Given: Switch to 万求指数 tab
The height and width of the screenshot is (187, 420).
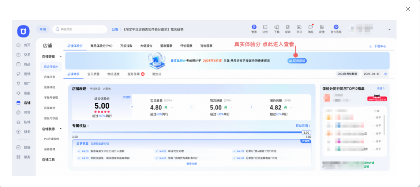Looking at the screenshot, I should (126, 46).
